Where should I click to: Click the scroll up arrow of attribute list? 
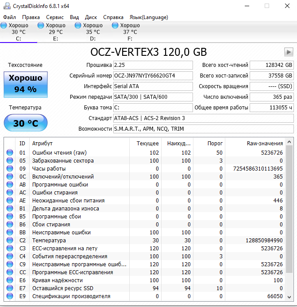[x=289, y=142]
